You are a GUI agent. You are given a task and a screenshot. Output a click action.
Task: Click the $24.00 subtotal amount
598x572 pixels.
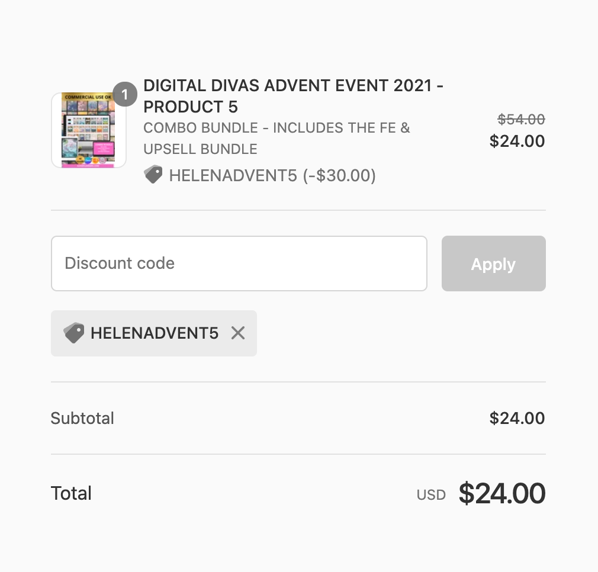(x=517, y=418)
